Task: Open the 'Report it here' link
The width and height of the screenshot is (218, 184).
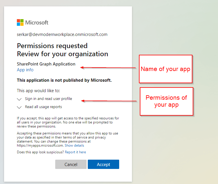Action: (x=75, y=152)
